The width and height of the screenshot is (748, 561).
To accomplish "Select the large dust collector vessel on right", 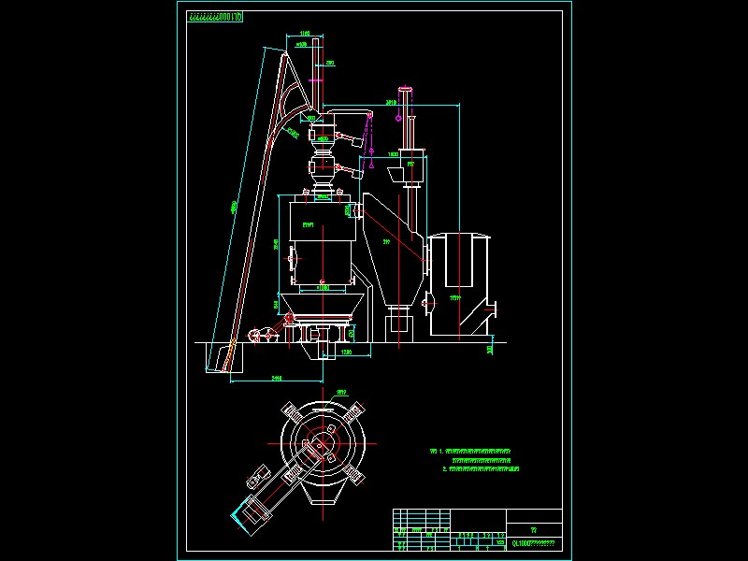I will click(460, 280).
